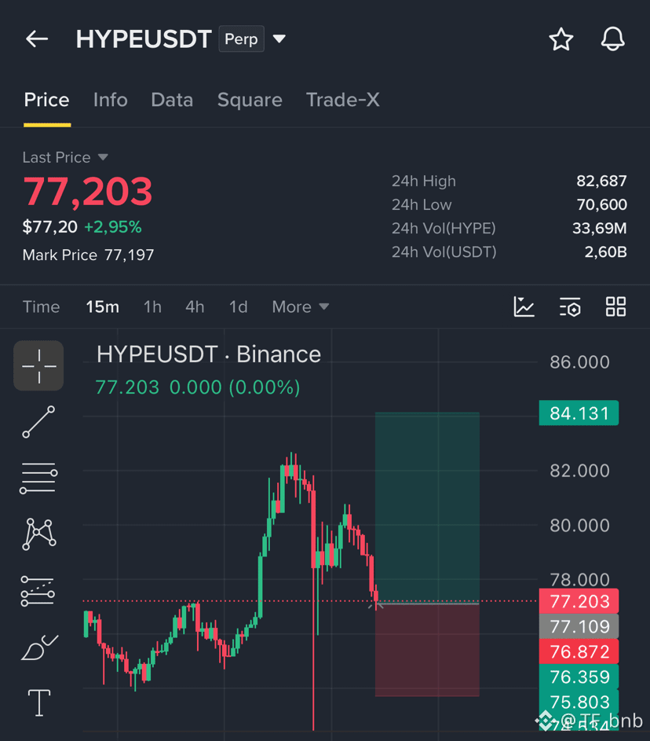Expand the Last Price dropdown

(x=103, y=157)
